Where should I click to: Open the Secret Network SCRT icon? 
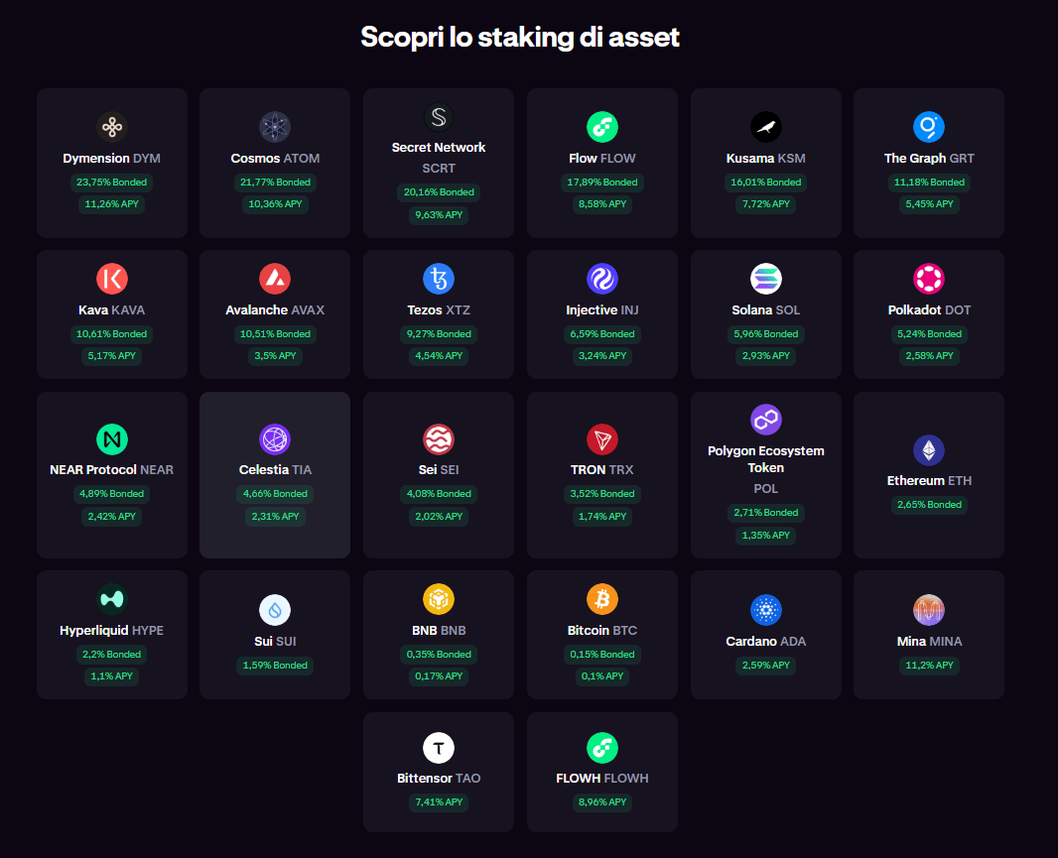(439, 117)
